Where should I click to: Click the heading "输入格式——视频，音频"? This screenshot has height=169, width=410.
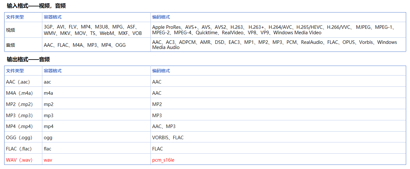(36, 6)
